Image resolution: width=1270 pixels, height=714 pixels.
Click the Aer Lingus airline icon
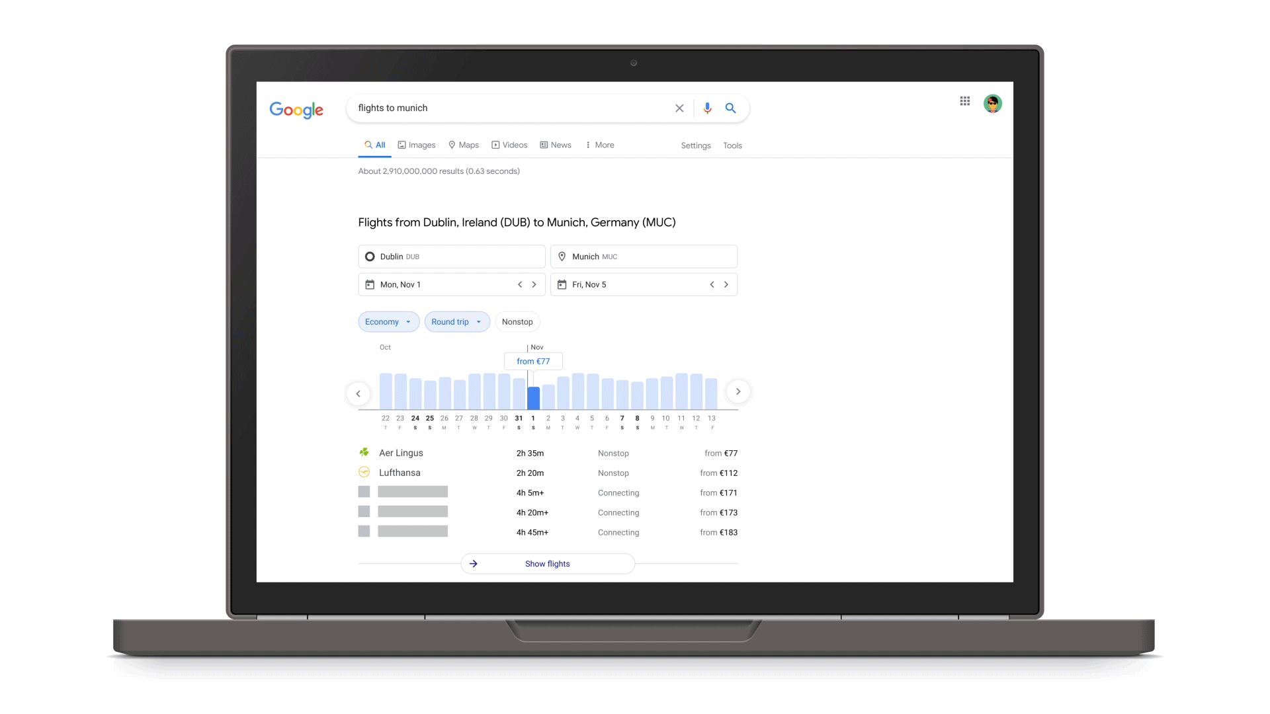(x=364, y=452)
